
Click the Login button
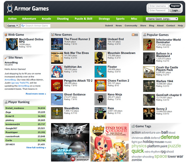(x=175, y=10)
